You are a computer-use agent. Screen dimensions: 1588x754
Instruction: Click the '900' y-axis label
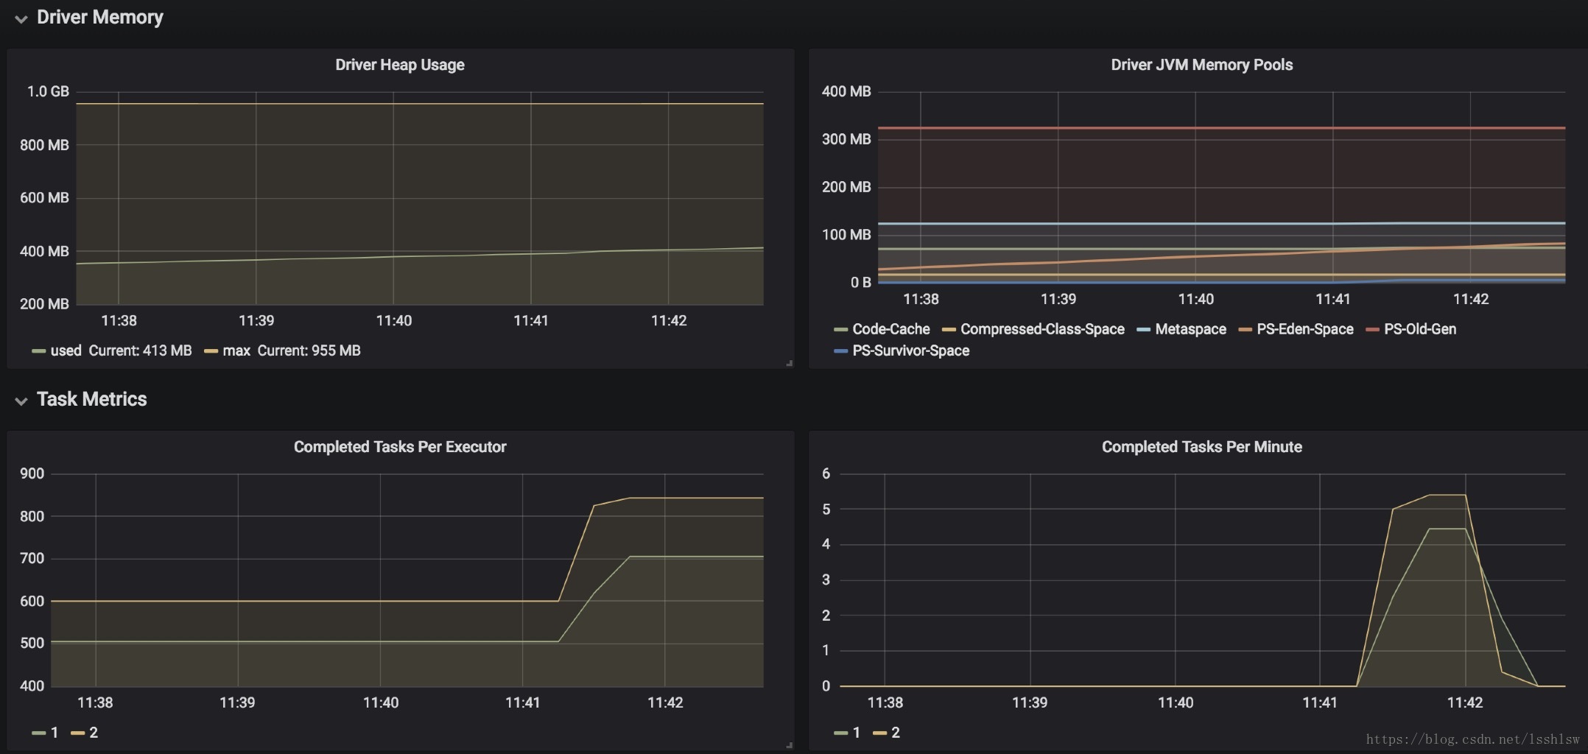(32, 473)
